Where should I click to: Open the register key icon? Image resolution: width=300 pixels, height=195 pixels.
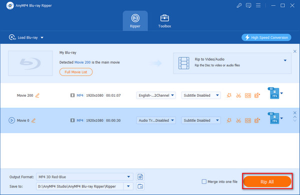click(239, 6)
